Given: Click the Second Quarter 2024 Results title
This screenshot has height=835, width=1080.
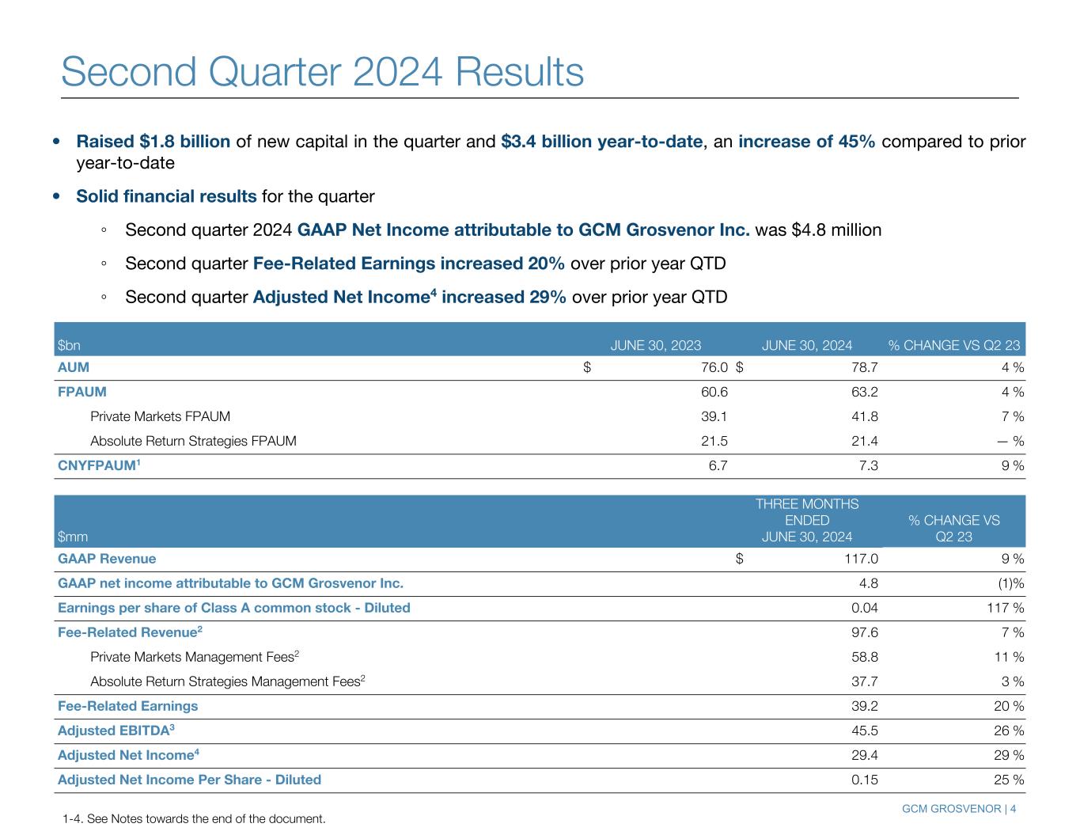Looking at the screenshot, I should tap(322, 72).
